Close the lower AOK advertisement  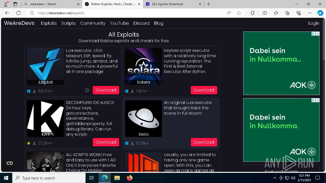[x=317, y=100]
